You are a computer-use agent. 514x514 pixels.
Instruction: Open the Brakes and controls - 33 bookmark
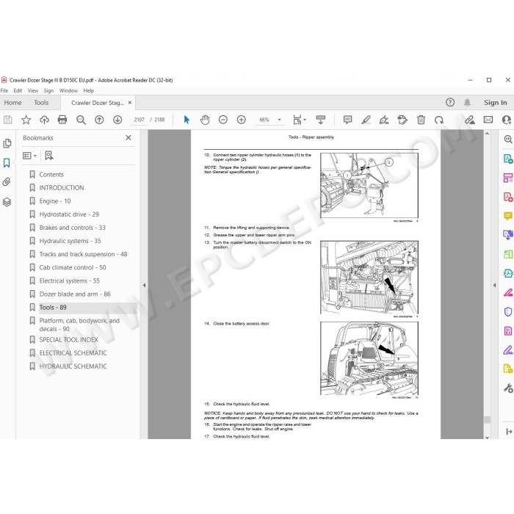(x=73, y=228)
